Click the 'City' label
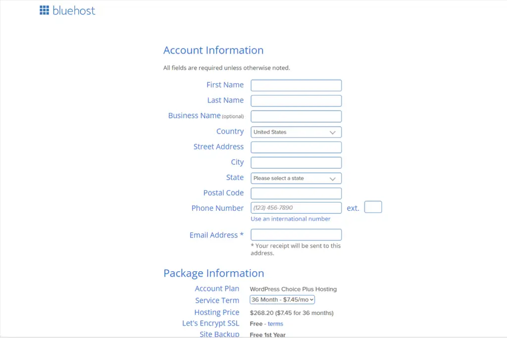 (237, 162)
